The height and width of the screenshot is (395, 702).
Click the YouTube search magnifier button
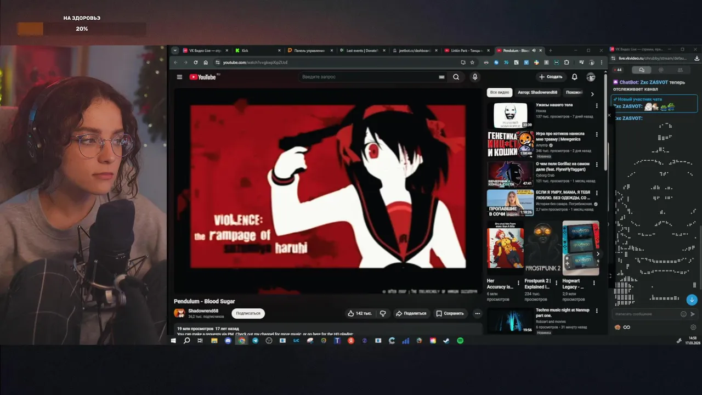(x=456, y=77)
